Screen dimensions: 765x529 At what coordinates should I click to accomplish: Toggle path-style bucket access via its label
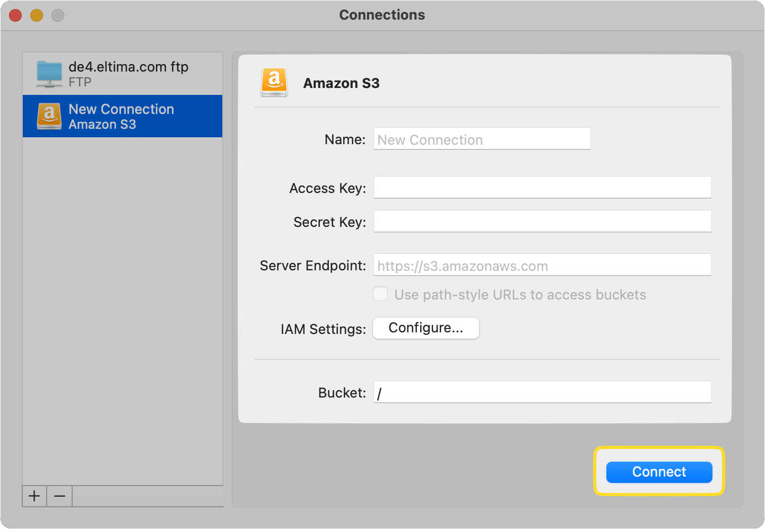pyautogui.click(x=521, y=295)
